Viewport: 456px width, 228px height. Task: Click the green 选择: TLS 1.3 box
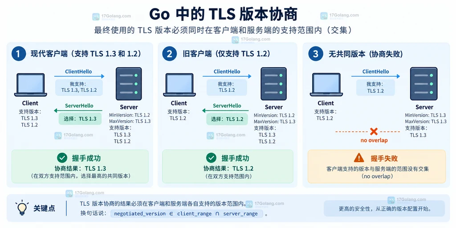click(80, 119)
